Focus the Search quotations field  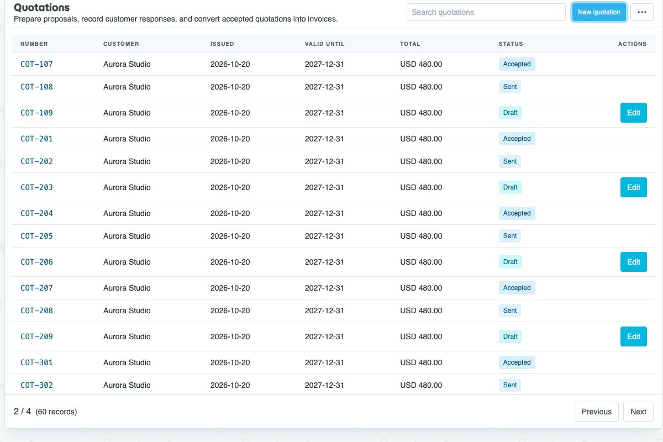pyautogui.click(x=486, y=12)
